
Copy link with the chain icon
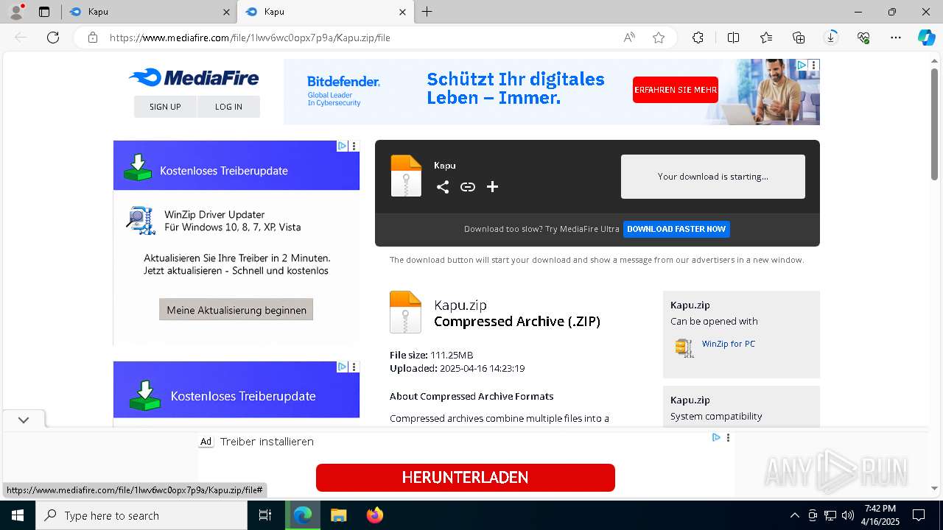point(468,187)
